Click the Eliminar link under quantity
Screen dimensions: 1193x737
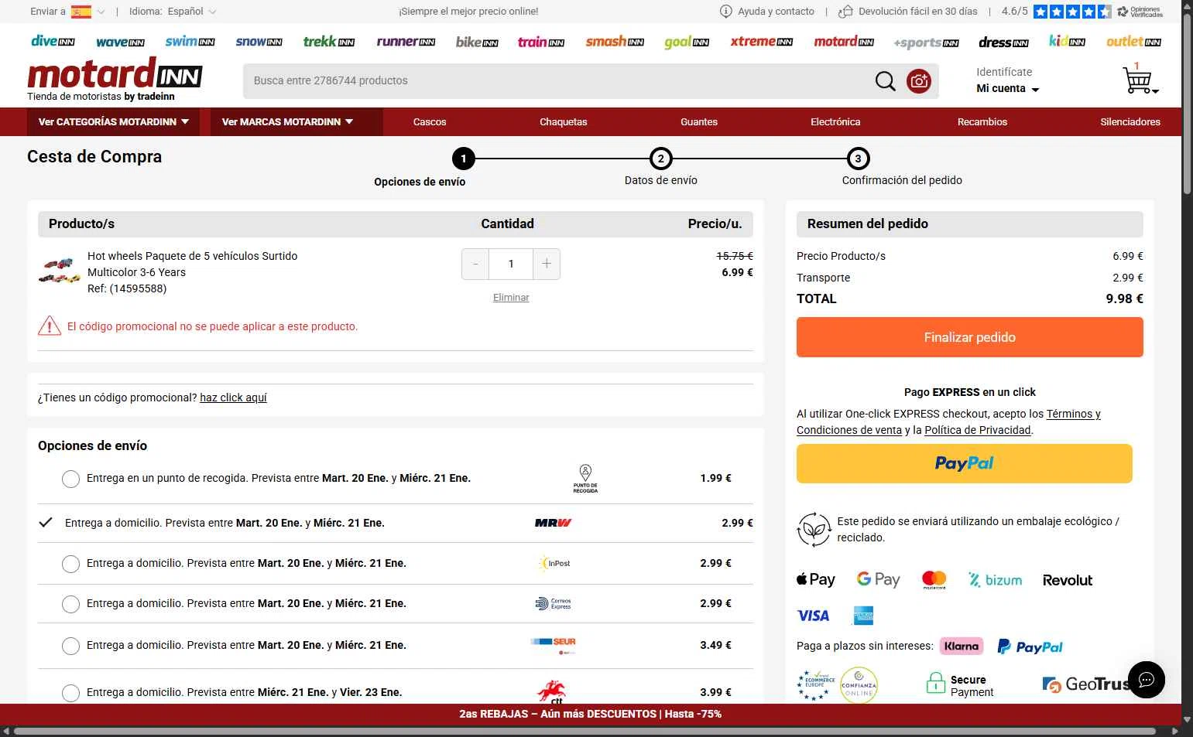point(511,298)
